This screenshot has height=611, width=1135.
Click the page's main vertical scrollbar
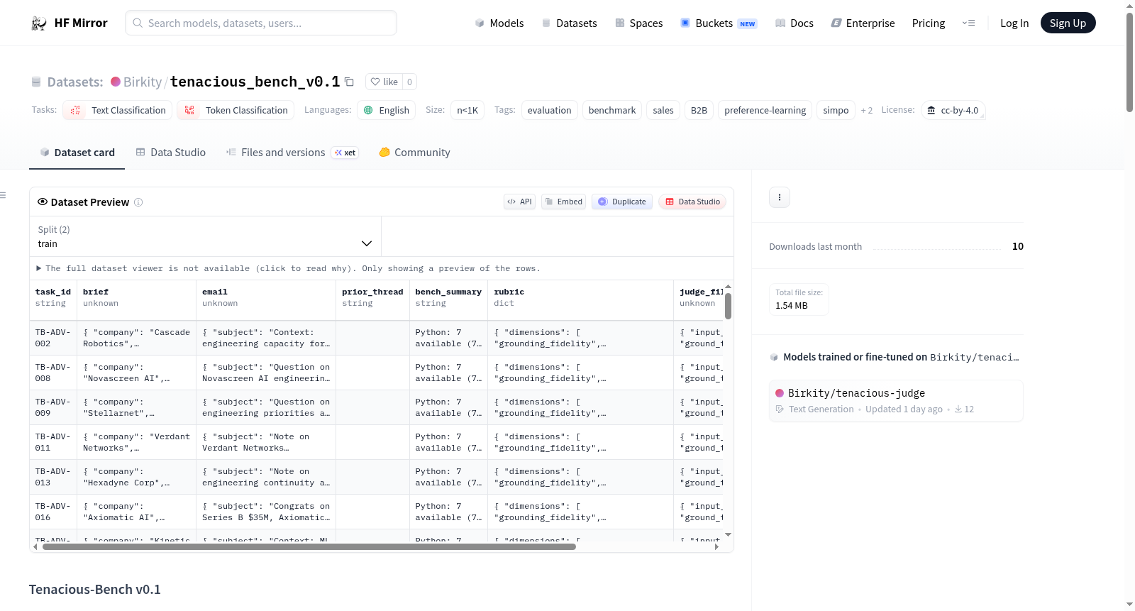tap(1129, 62)
